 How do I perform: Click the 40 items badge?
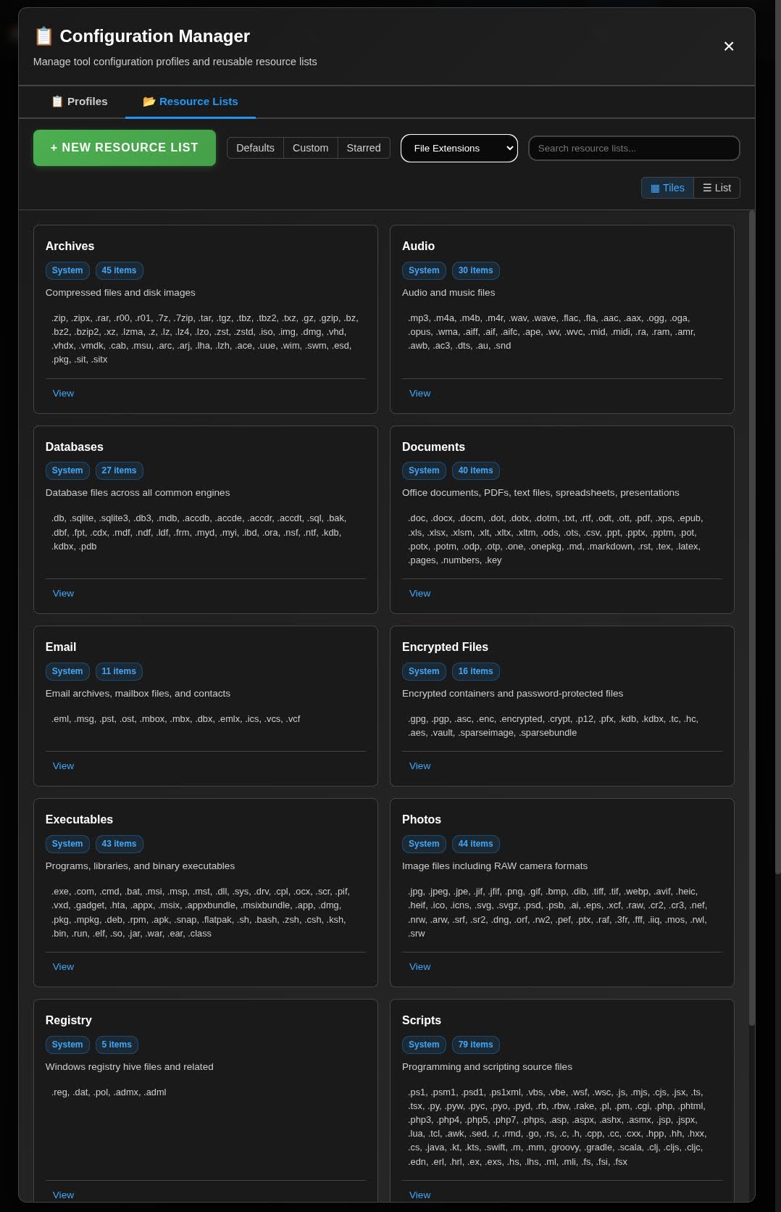(475, 470)
